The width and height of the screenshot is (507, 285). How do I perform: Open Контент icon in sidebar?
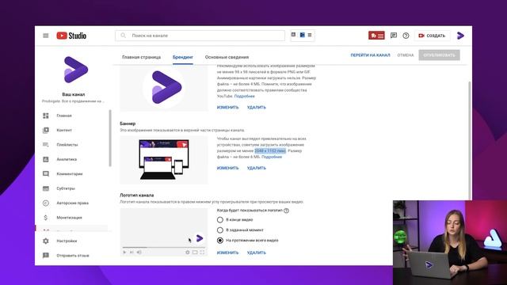pos(46,130)
